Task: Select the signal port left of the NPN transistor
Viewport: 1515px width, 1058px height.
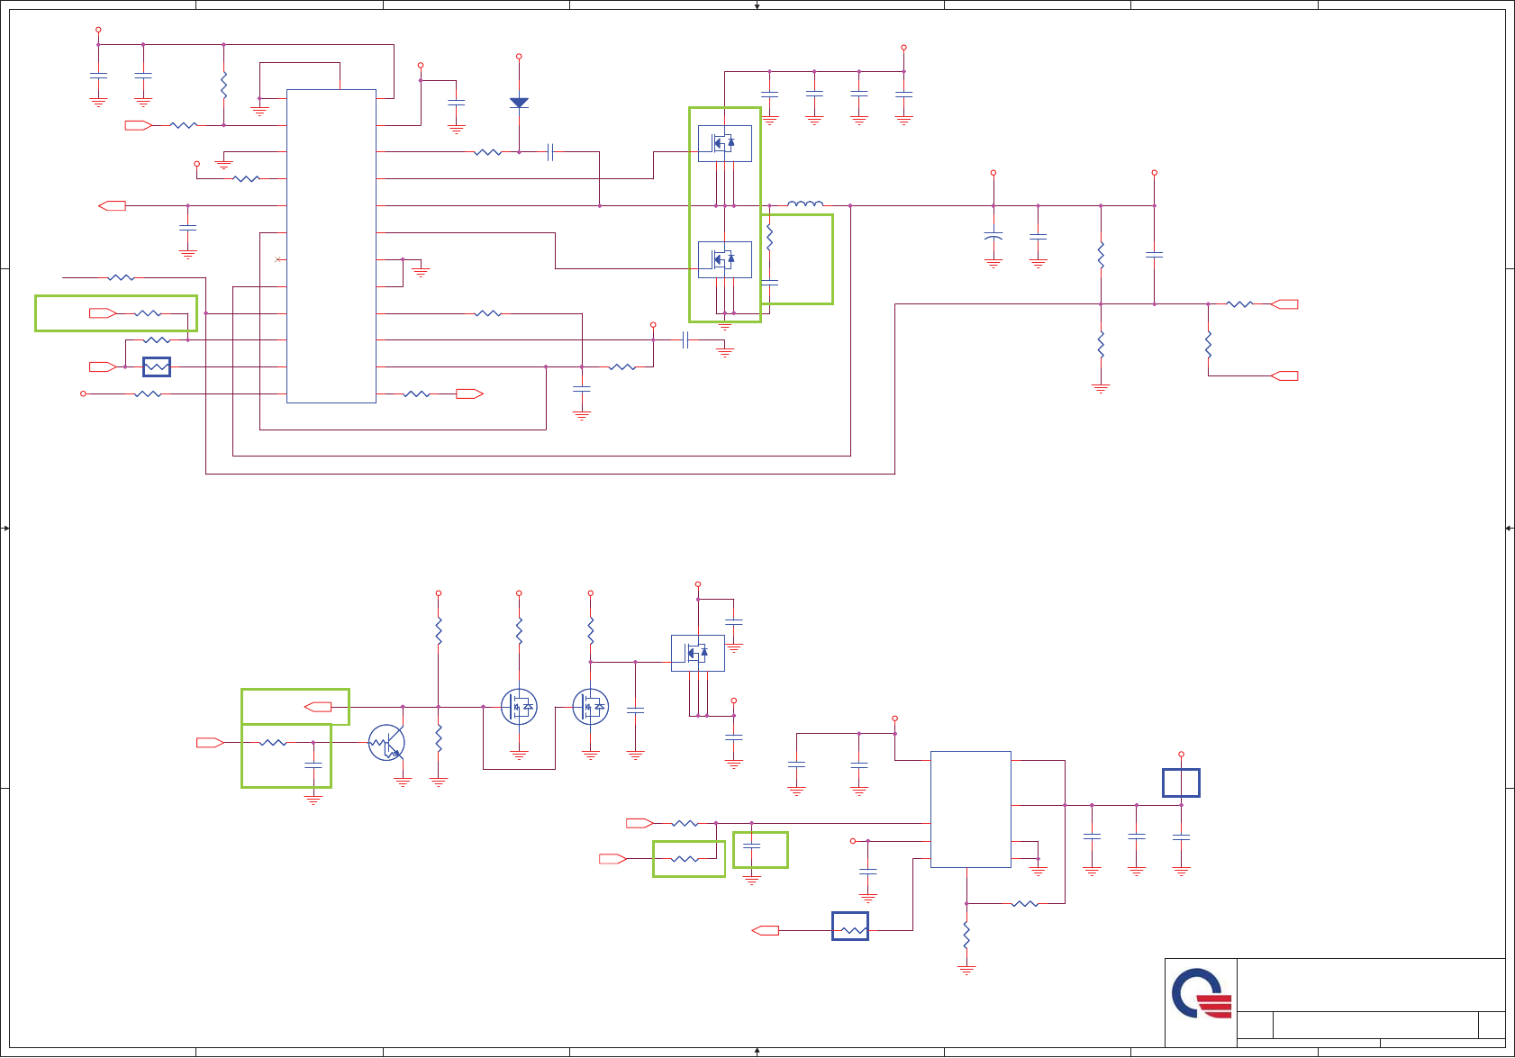Action: (211, 743)
